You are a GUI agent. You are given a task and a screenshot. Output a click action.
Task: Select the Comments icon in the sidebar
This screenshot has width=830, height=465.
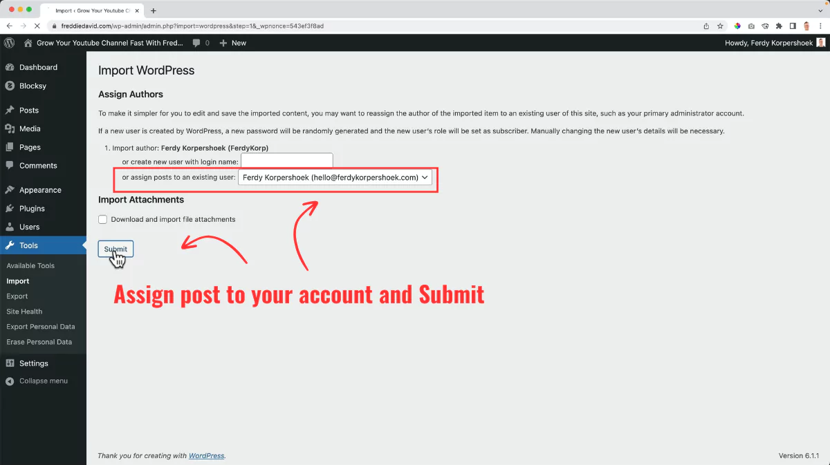[x=10, y=165]
